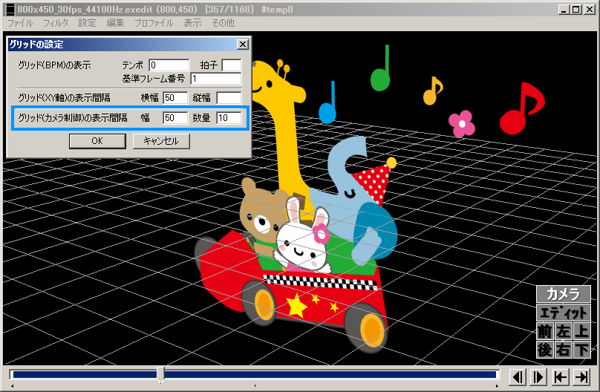This screenshot has width=600, height=392.
Task: Switch view to 上 (top)
Action: pyautogui.click(x=581, y=331)
